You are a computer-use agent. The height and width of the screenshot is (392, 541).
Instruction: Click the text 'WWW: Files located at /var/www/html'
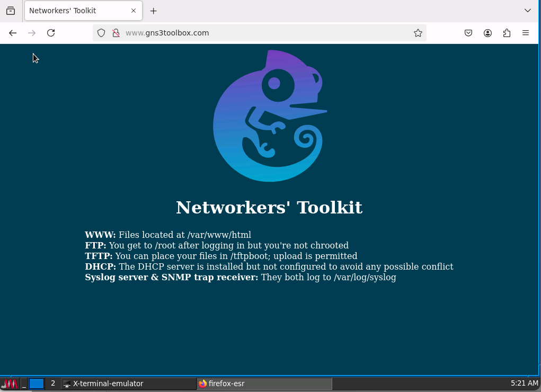(168, 235)
